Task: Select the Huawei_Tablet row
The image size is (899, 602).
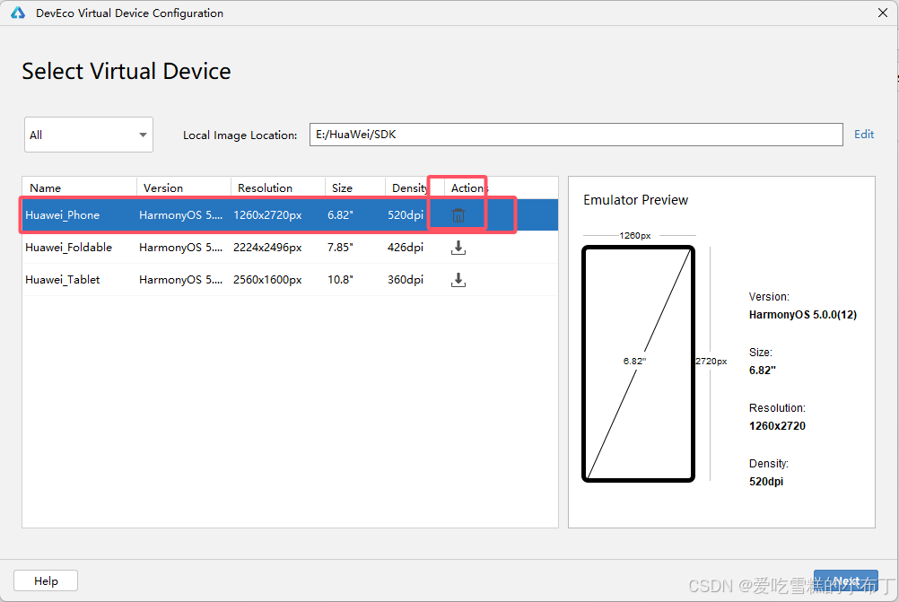Action: pyautogui.click(x=290, y=280)
